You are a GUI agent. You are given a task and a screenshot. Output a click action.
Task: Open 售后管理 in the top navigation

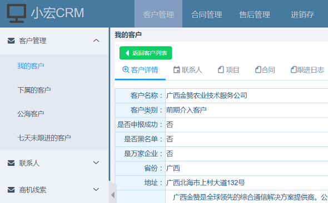click(x=255, y=14)
